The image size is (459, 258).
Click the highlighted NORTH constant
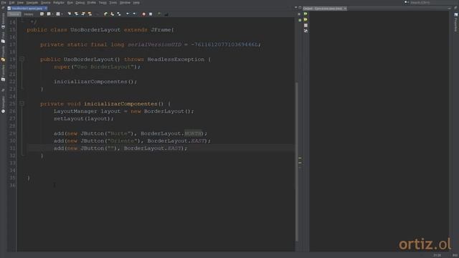pos(194,133)
